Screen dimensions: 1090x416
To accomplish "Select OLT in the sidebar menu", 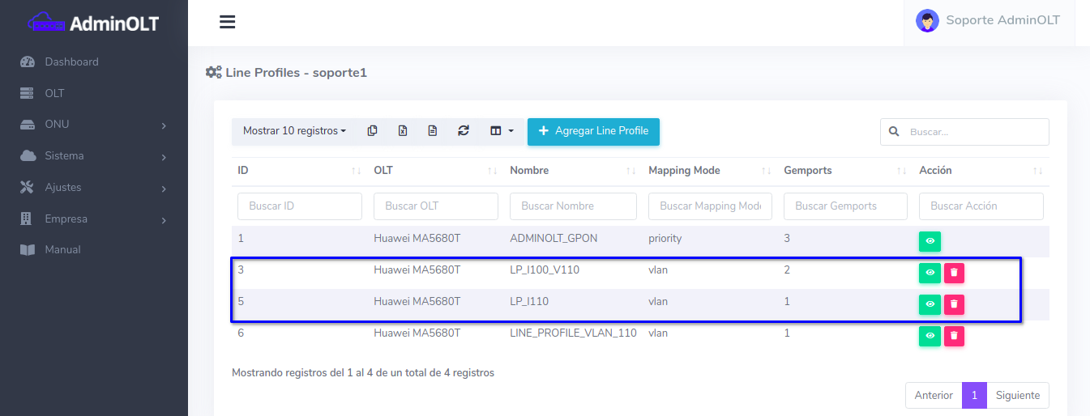I will [x=54, y=93].
